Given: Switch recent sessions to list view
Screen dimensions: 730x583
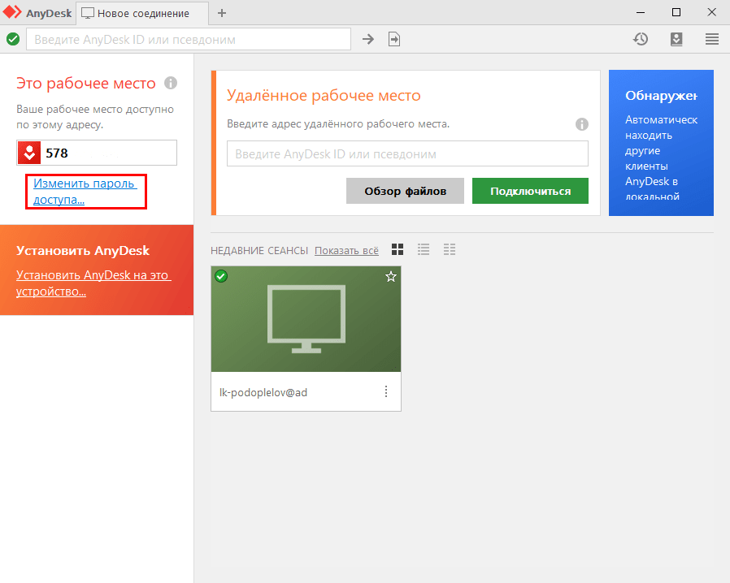Looking at the screenshot, I should click(424, 249).
